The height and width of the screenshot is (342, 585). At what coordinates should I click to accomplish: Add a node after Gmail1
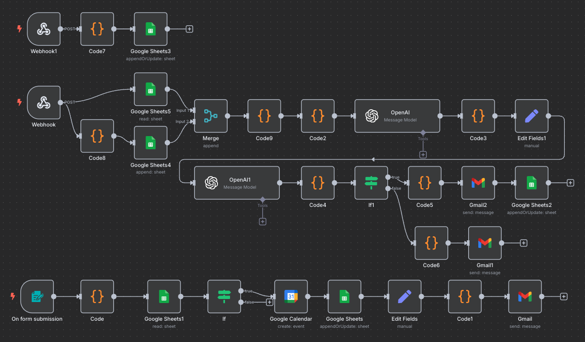(524, 243)
